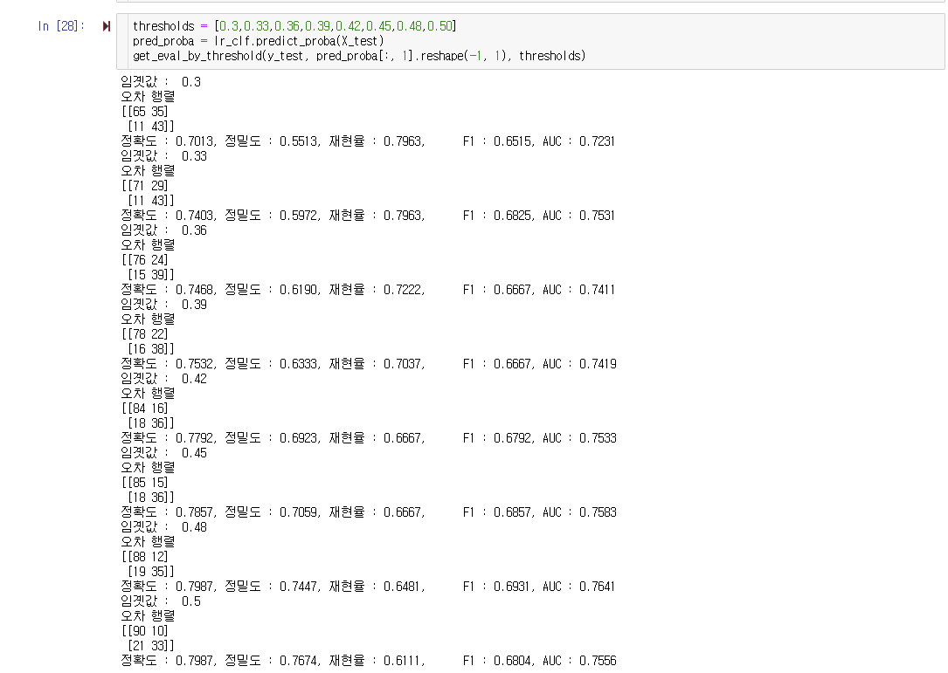
Task: Click the confusion matrix row [15 39]]
Action: point(150,275)
